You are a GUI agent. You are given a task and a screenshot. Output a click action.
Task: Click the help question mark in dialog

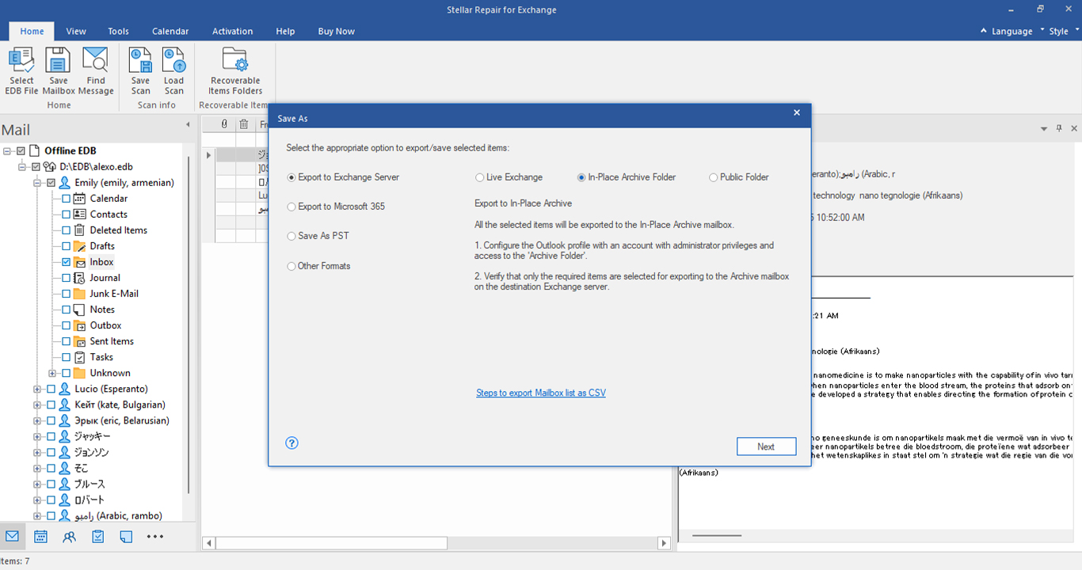pos(291,443)
